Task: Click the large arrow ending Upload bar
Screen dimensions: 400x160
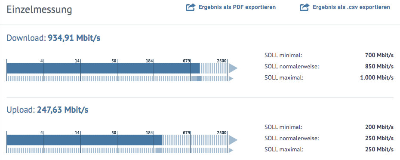Action: (x=233, y=140)
